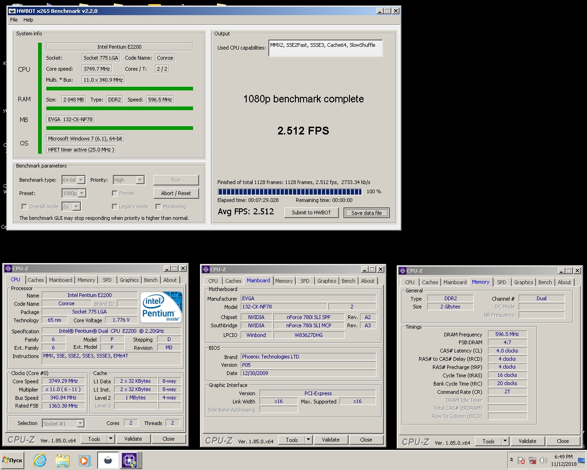
Task: Open About tab in CPU-Z Mainboard window
Action: tap(367, 281)
